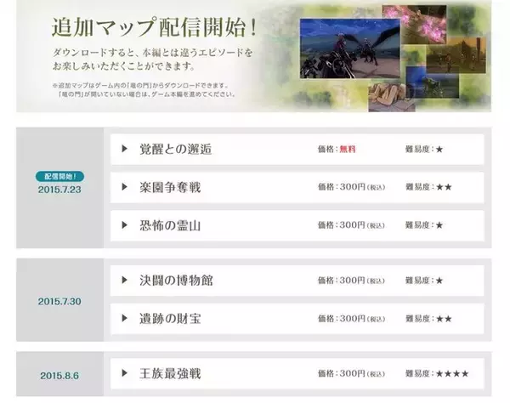Viewport: 510px width, 403px height.
Task: Select the 2015.7.23 release date
Action: coord(59,190)
